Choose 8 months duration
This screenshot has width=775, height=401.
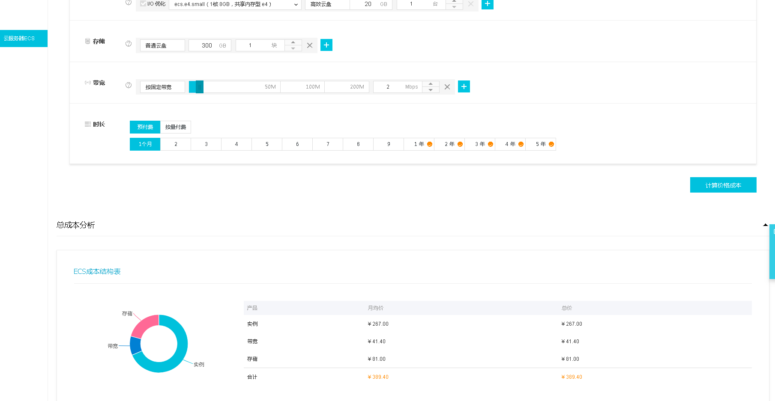coord(358,144)
